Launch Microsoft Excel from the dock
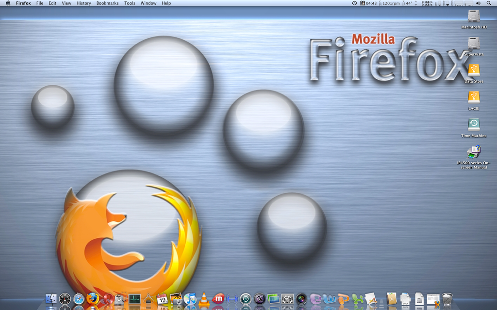497x310 pixels. click(357, 298)
